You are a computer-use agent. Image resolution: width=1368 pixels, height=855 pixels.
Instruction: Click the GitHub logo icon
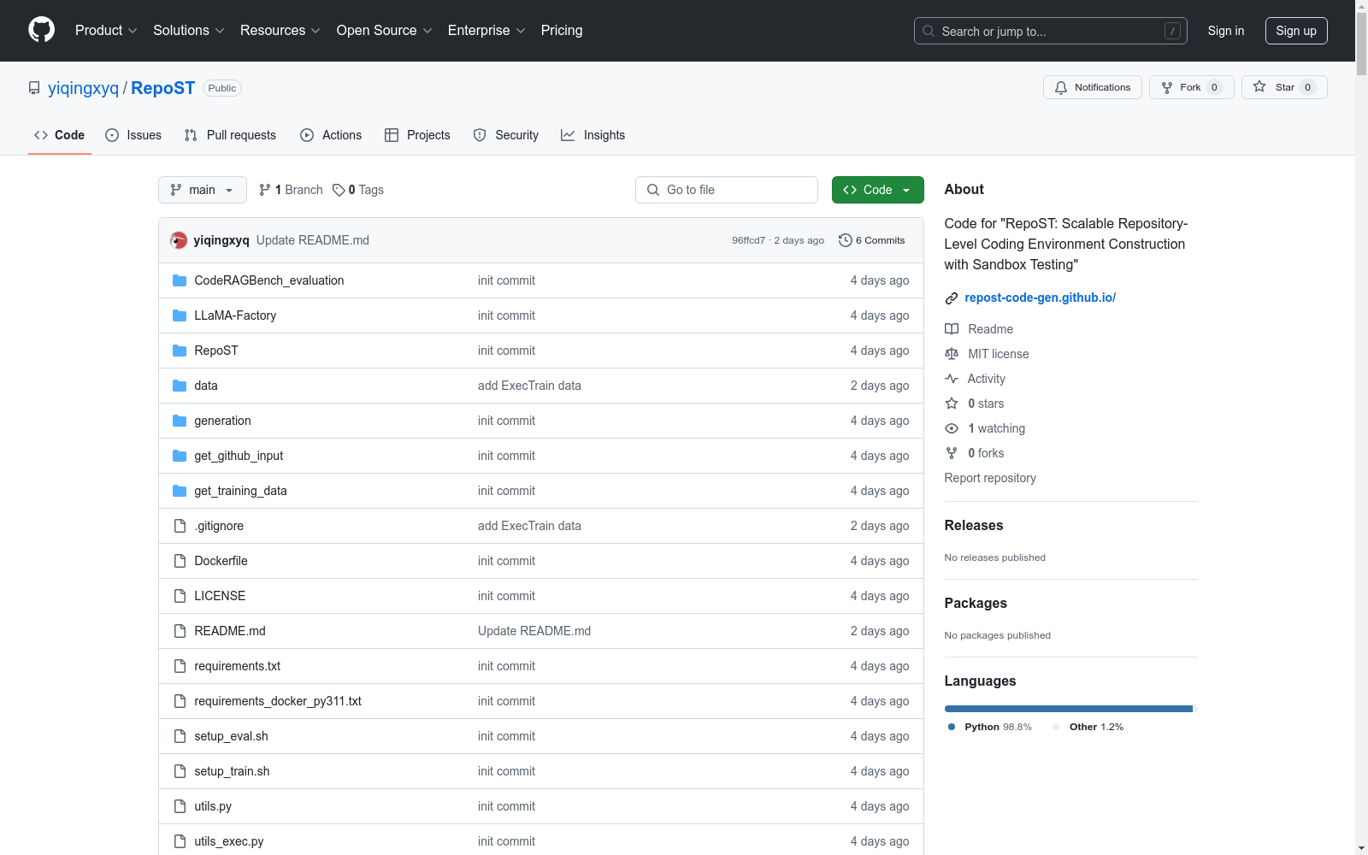point(41,30)
